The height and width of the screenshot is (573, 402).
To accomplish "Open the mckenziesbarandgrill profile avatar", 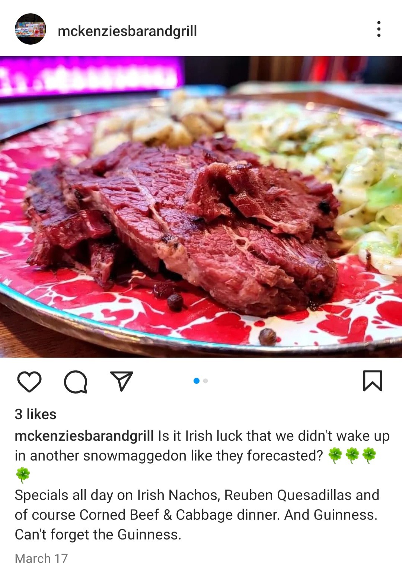I will pyautogui.click(x=30, y=29).
